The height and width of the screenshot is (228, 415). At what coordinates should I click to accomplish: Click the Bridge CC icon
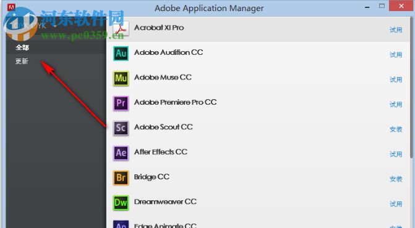[121, 177]
